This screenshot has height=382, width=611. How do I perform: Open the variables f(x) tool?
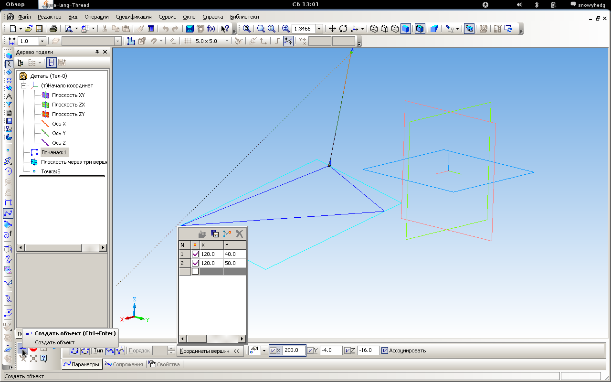(211, 29)
